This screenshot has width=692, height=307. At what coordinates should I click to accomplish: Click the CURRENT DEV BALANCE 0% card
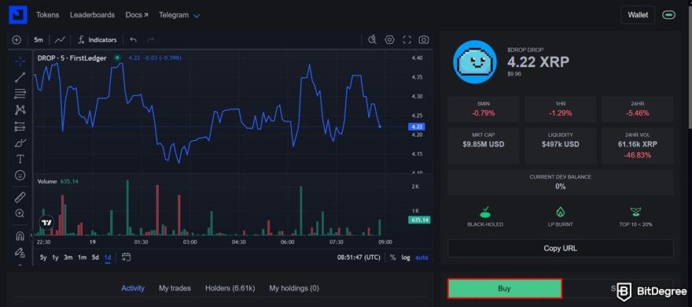[x=561, y=182]
